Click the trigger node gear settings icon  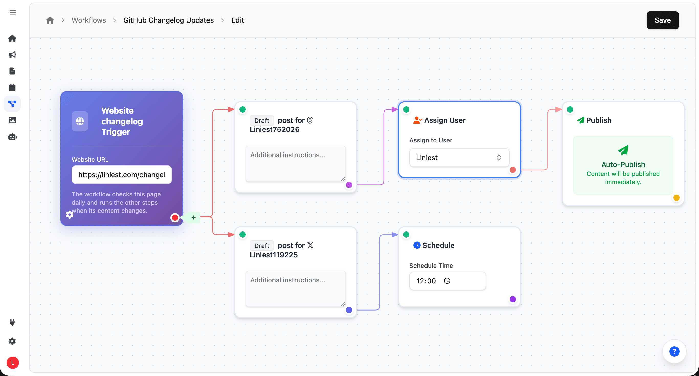tap(70, 214)
